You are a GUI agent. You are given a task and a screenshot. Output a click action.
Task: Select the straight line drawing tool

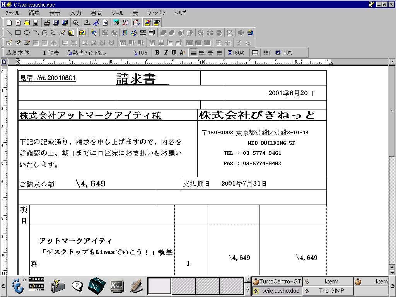pyautogui.click(x=9, y=32)
